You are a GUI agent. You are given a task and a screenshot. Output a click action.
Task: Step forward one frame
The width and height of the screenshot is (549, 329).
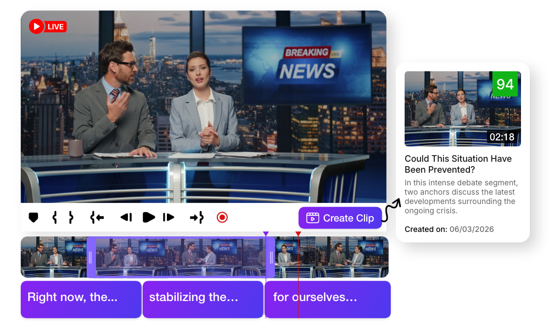click(x=169, y=218)
